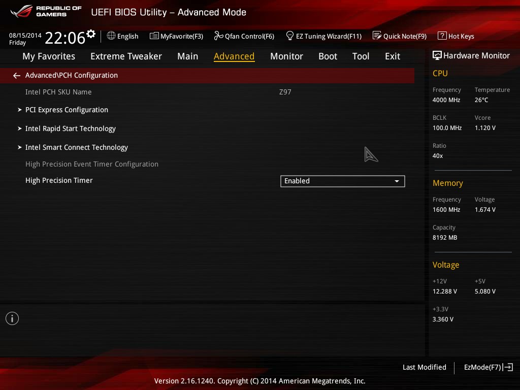Image resolution: width=520 pixels, height=390 pixels.
Task: Click the CPU section heading
Action: click(440, 73)
